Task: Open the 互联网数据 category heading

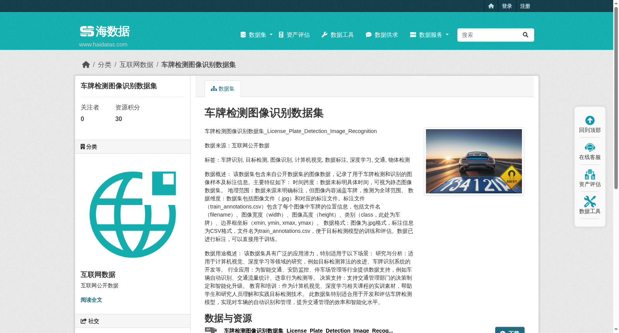Action: point(98,275)
